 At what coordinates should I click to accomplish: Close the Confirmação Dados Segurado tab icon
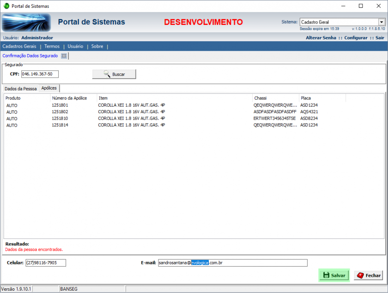64,56
